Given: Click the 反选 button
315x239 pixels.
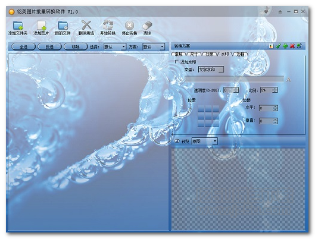Looking at the screenshot, I should click(49, 47).
